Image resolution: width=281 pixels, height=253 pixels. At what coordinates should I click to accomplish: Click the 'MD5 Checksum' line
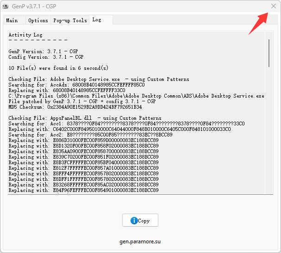pyautogui.click(x=75, y=107)
